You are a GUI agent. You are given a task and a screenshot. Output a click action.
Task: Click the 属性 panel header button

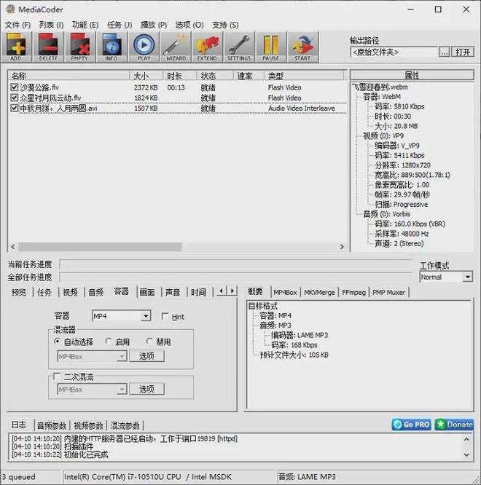click(412, 75)
